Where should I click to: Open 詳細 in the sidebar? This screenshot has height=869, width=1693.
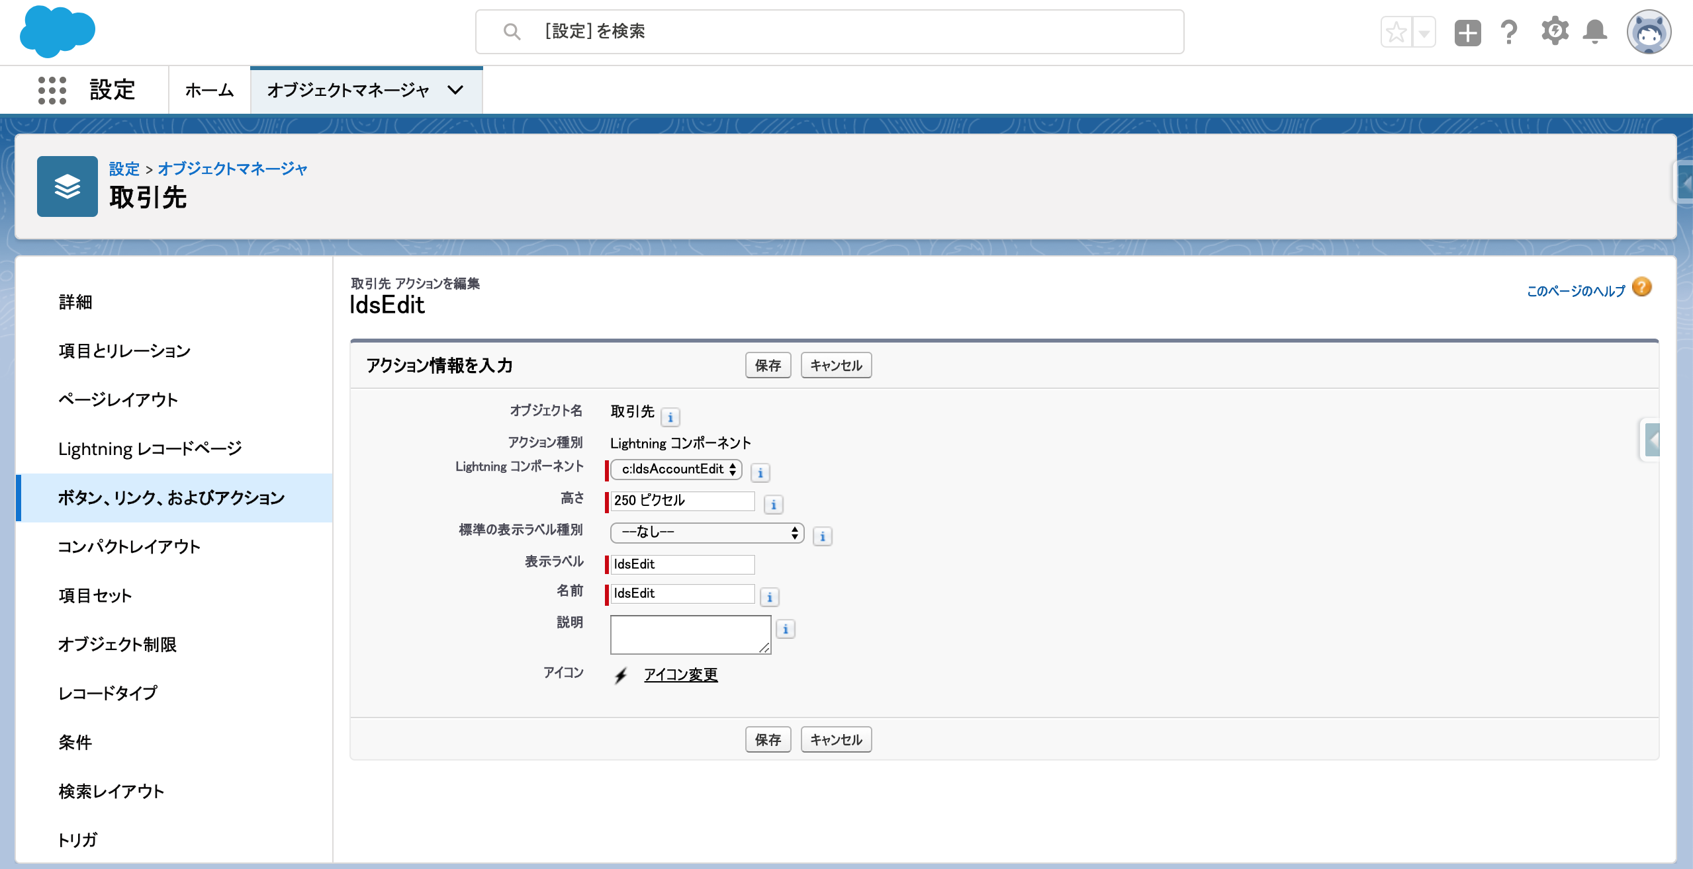[x=173, y=302]
